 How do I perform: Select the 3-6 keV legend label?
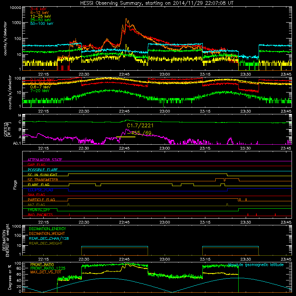(38, 9)
